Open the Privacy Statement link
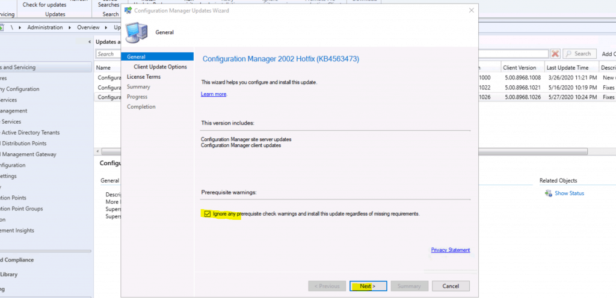 pos(450,250)
